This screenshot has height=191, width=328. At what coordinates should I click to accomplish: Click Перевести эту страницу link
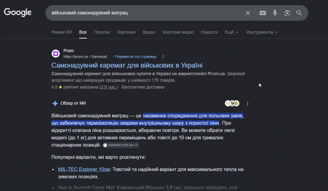[x=135, y=57]
